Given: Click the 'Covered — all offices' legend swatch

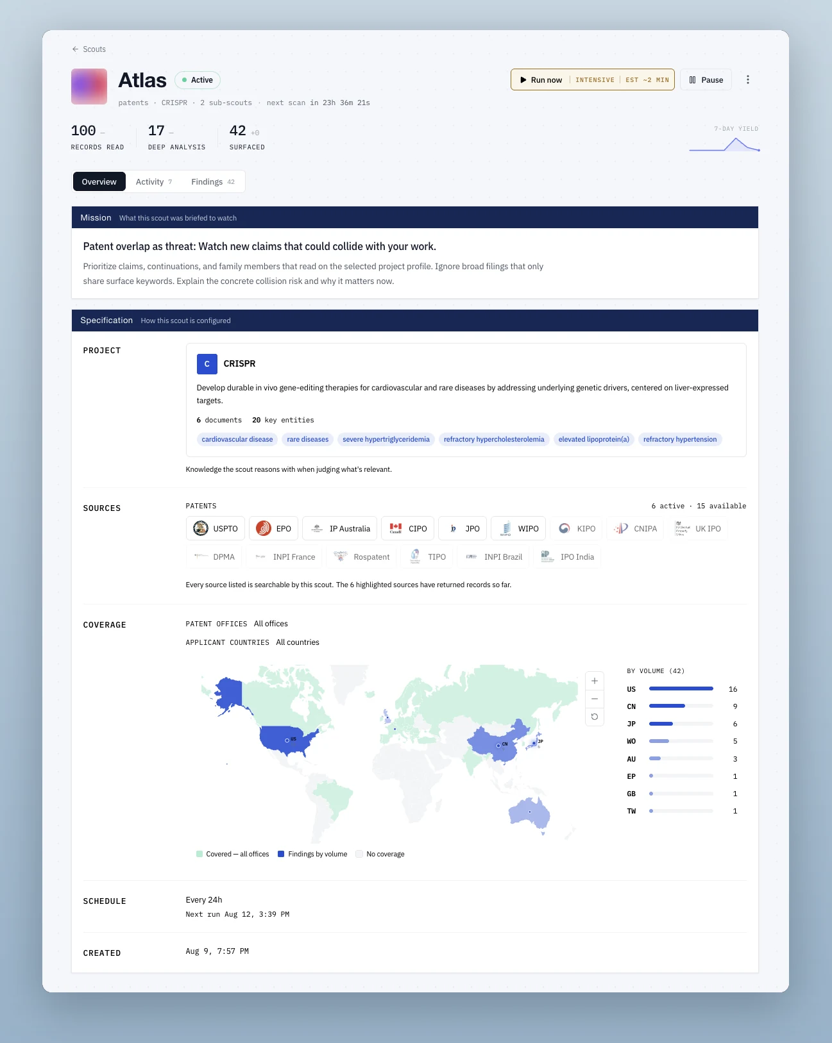Looking at the screenshot, I should click(x=200, y=854).
